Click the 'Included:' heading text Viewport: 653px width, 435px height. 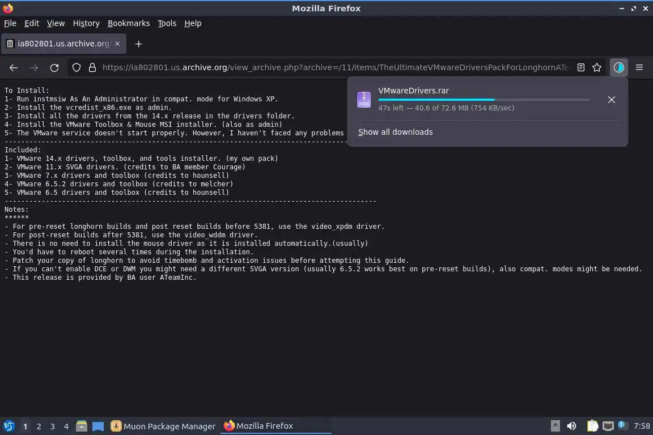pos(23,150)
